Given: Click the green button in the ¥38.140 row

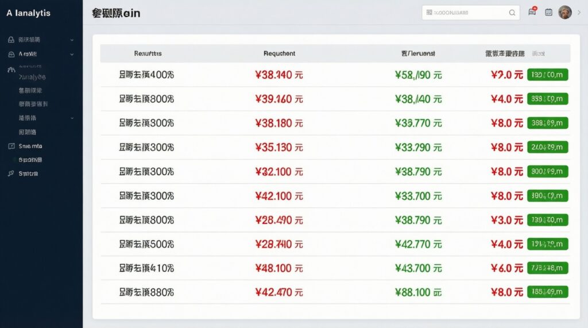Looking at the screenshot, I should 547,75.
